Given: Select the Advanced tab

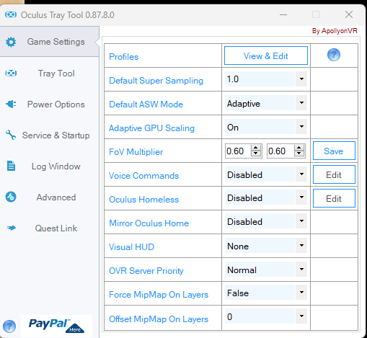Looking at the screenshot, I should pos(50,197).
